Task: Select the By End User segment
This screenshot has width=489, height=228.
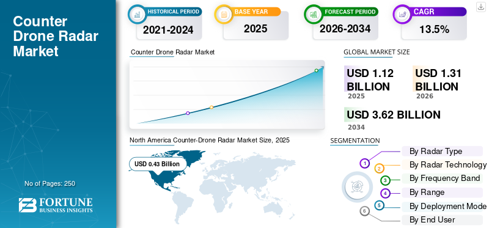Action: [442, 220]
